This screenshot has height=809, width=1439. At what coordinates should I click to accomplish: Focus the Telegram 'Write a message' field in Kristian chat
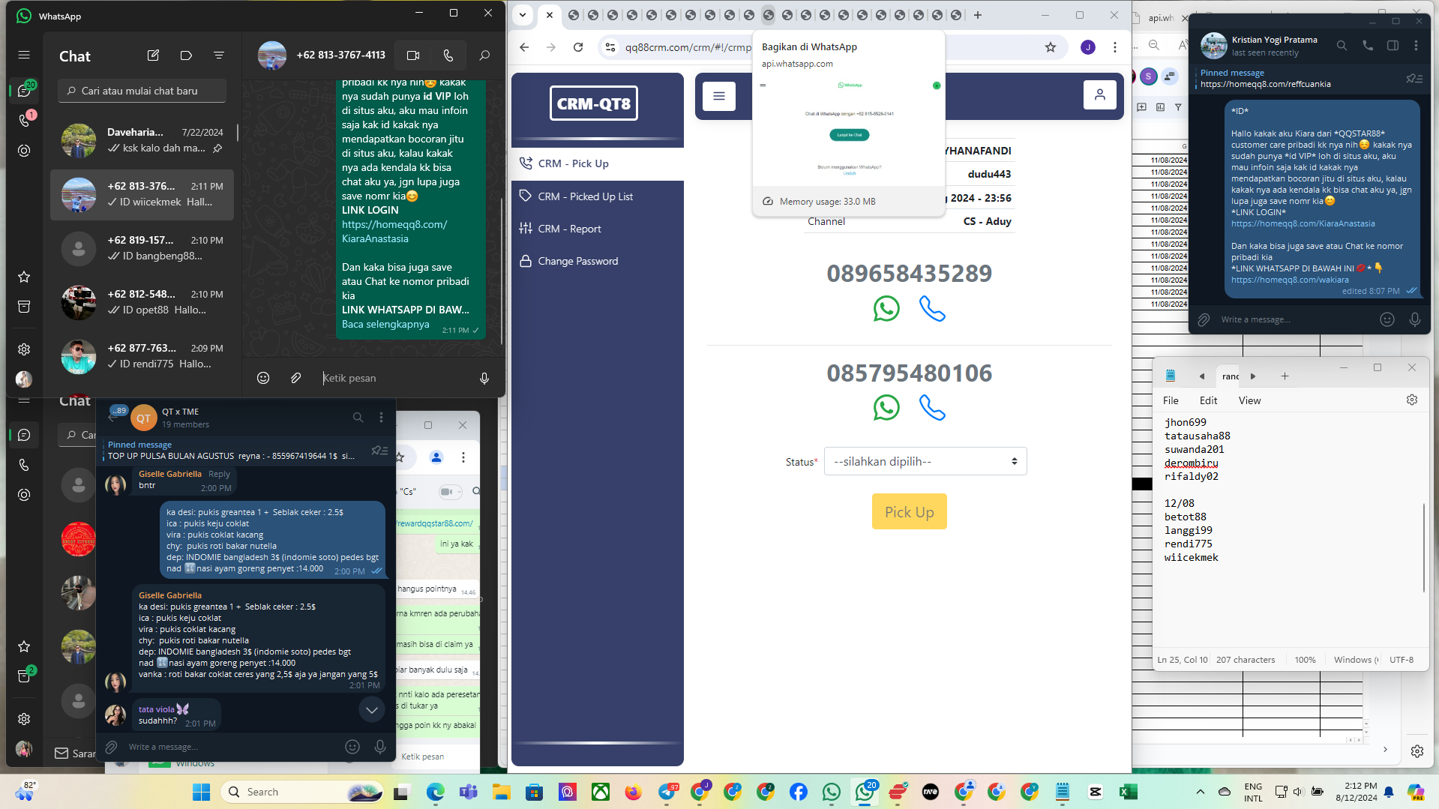[1296, 319]
